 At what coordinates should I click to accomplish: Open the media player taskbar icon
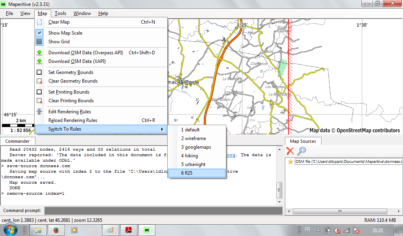click(74, 230)
